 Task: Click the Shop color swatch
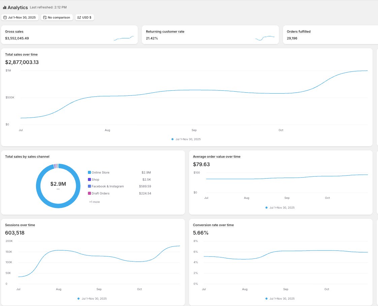tap(89, 179)
